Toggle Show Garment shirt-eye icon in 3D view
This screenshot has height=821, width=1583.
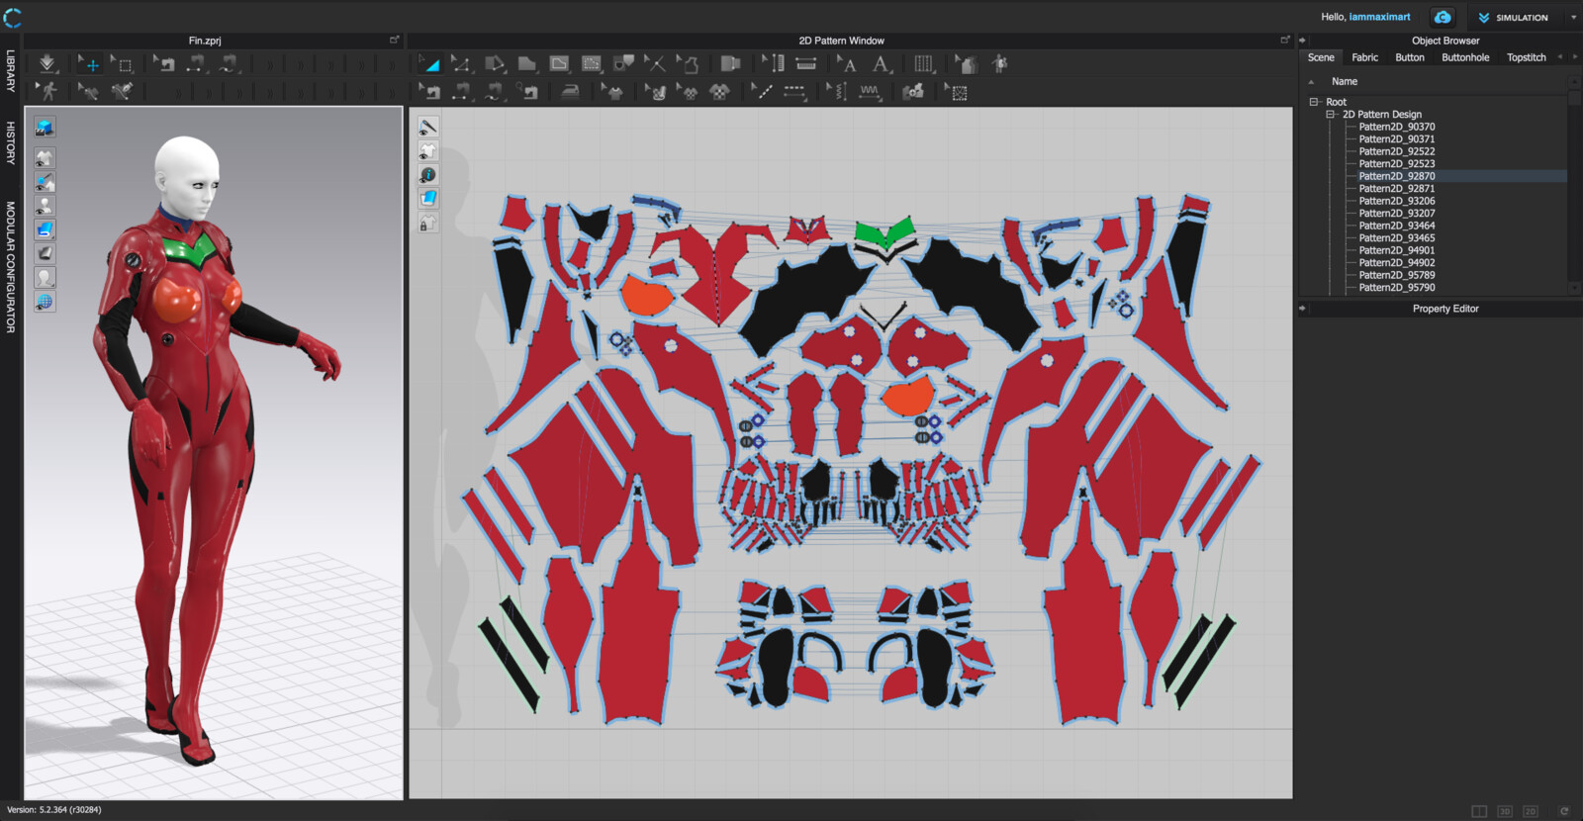(x=45, y=157)
